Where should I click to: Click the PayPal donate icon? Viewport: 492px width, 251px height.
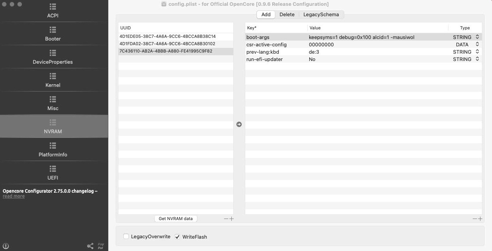[x=101, y=246]
